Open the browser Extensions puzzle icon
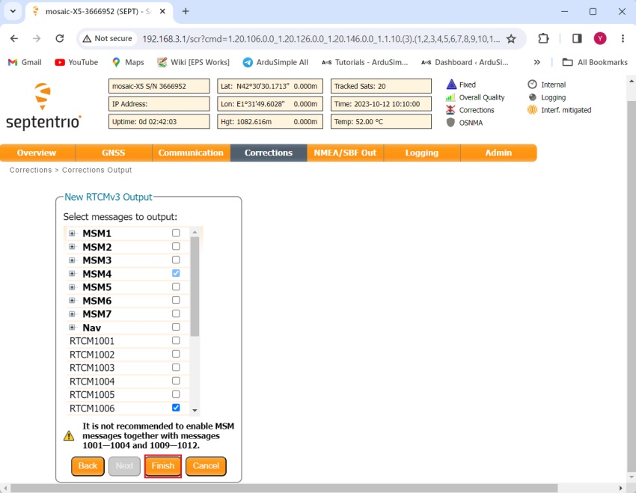The width and height of the screenshot is (636, 493). coord(543,38)
